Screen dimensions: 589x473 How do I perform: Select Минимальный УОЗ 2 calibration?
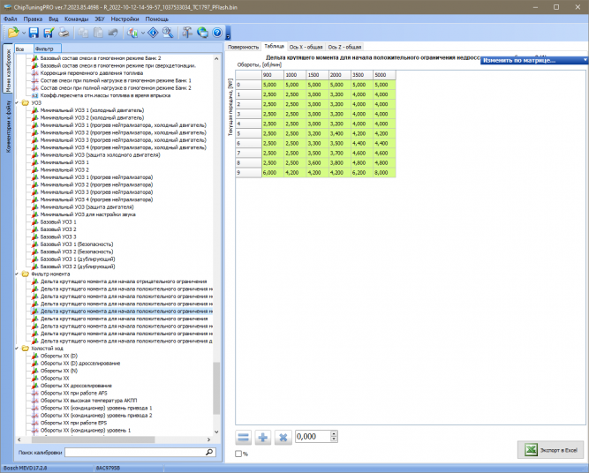(x=64, y=169)
